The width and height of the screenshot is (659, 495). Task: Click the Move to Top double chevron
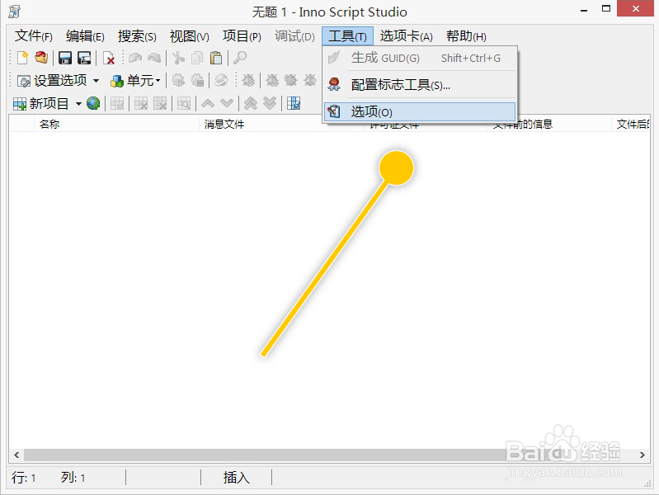251,103
